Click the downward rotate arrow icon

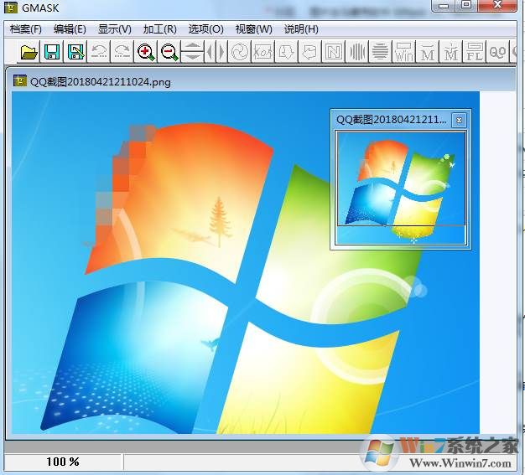click(x=286, y=52)
